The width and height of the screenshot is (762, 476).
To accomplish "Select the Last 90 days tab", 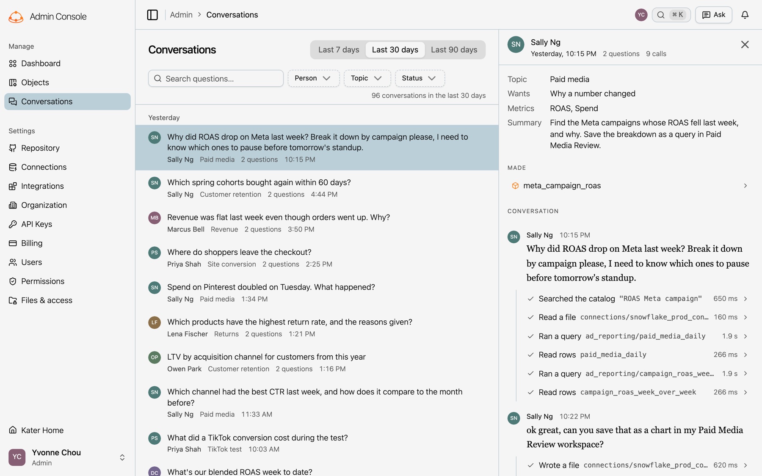I will tap(454, 50).
